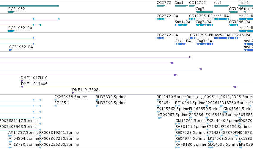The image size is (253, 149).
Task: Click the CG31952-PA label
Action: coord(21,47)
